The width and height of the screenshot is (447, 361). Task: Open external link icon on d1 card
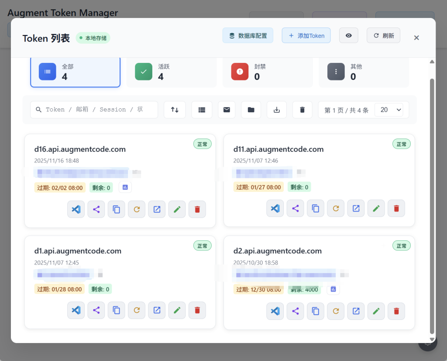157,310
